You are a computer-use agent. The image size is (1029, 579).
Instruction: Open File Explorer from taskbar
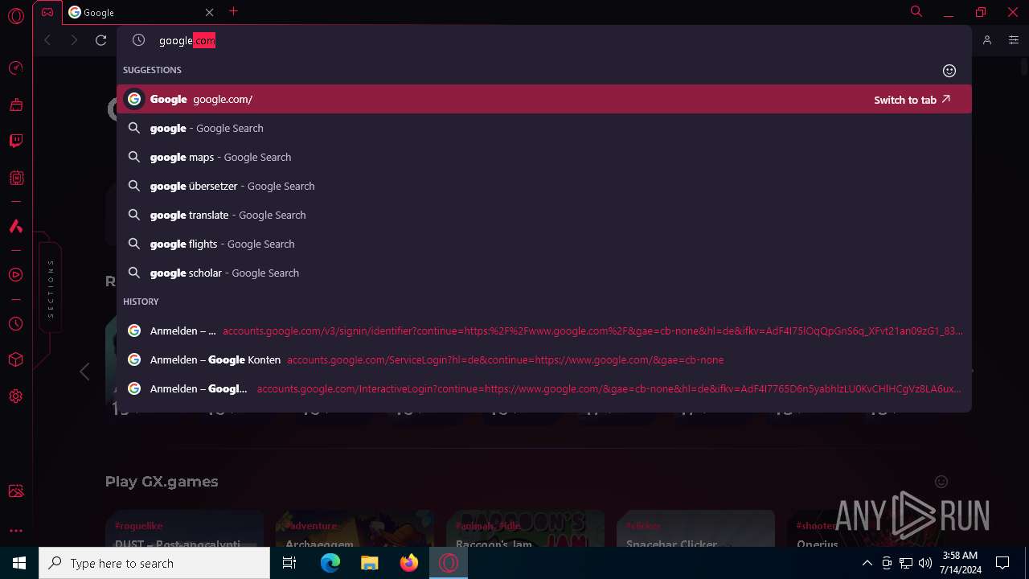click(x=369, y=563)
